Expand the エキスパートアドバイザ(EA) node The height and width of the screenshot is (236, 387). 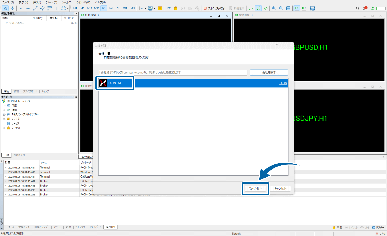coord(4,115)
